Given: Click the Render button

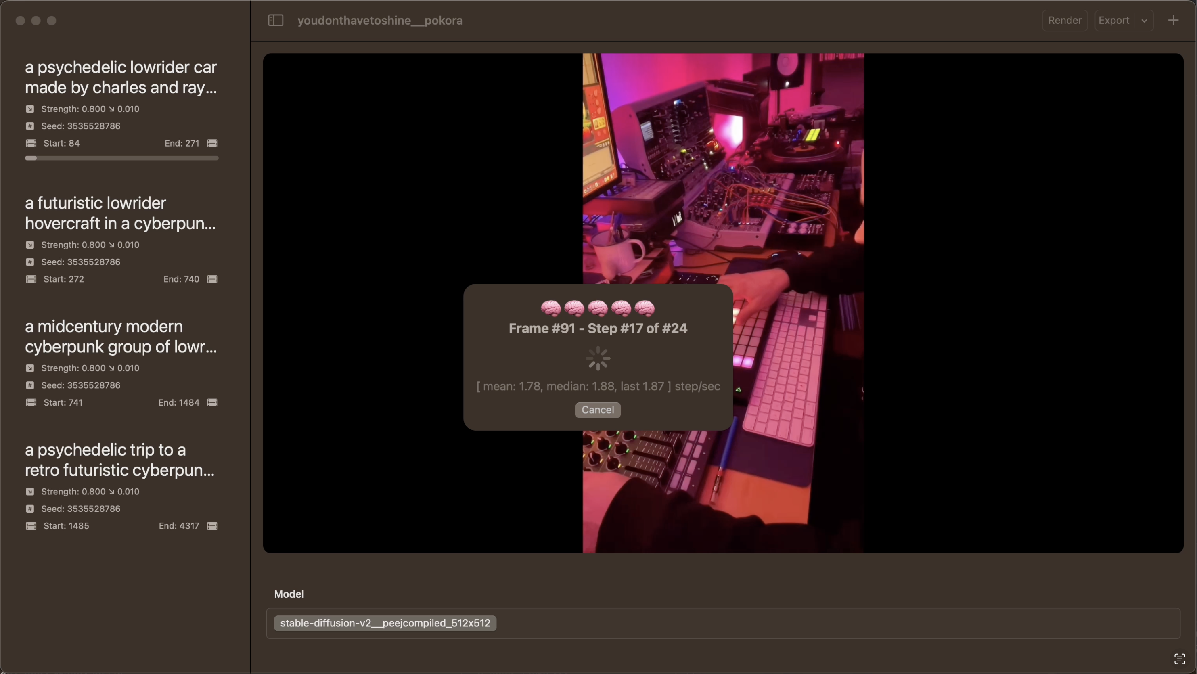Looking at the screenshot, I should pyautogui.click(x=1065, y=21).
